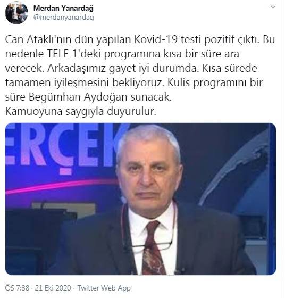Click the man's red patterned tie
The width and height of the screenshot is (285, 298).
point(152,248)
